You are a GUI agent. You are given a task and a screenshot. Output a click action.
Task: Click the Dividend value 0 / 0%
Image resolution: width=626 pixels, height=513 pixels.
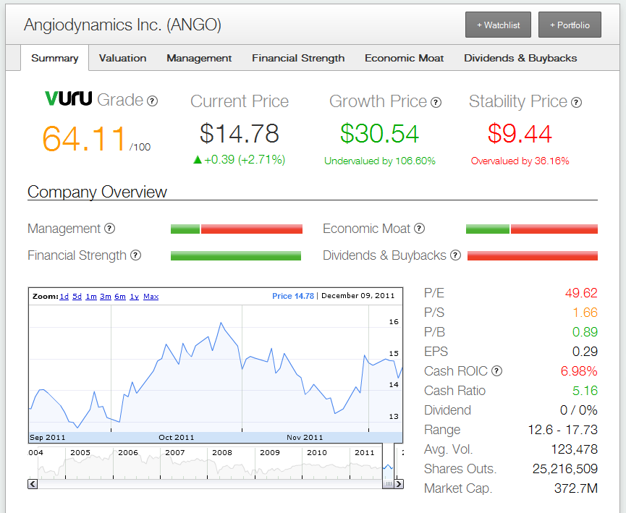(578, 410)
